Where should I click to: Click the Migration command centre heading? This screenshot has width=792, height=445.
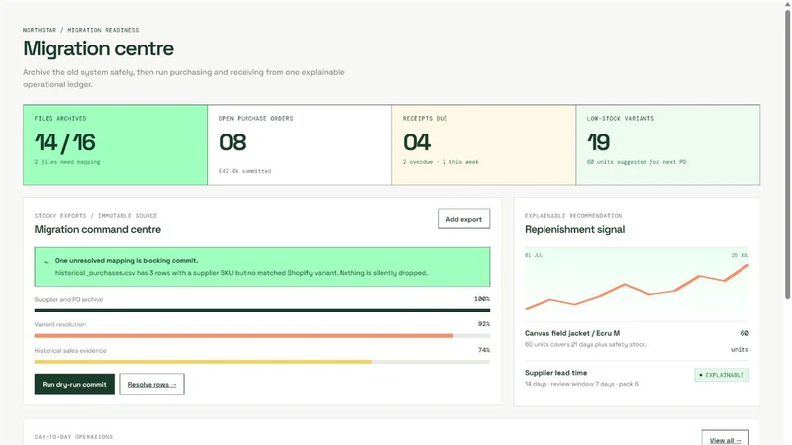tap(98, 230)
